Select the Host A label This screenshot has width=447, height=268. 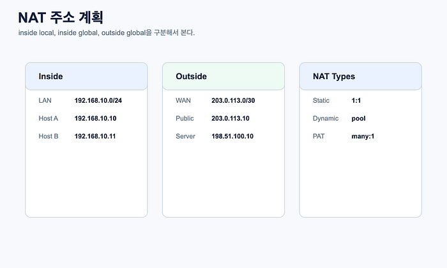48,119
